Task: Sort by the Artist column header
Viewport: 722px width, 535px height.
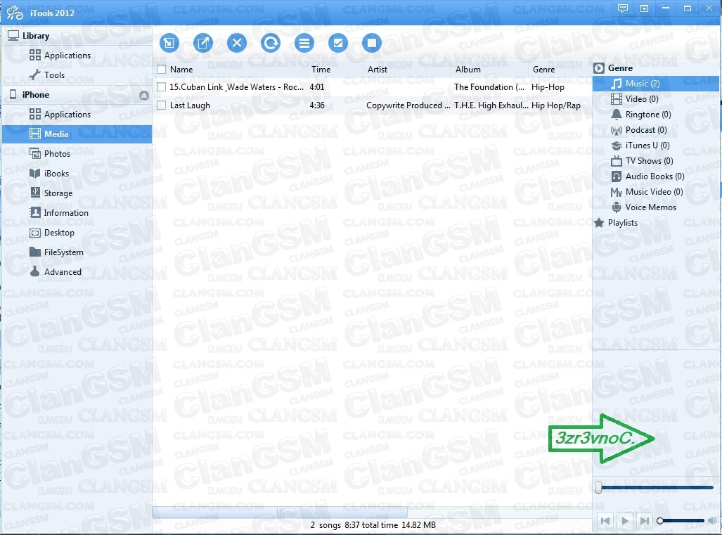Action: pos(377,70)
